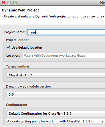Screen dimensions: 105x127
Task: Click the 'Target runtime' group label
Action: (17, 66)
